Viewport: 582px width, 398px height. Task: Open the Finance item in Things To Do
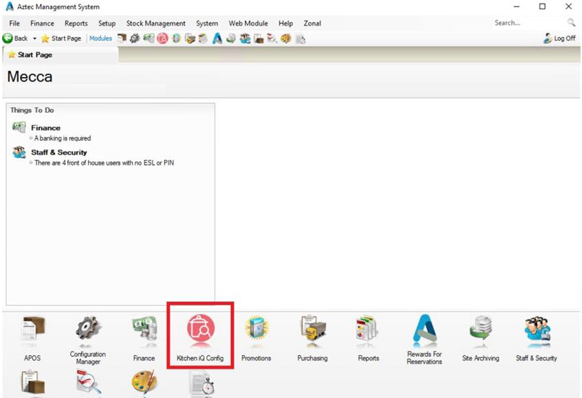pos(45,127)
